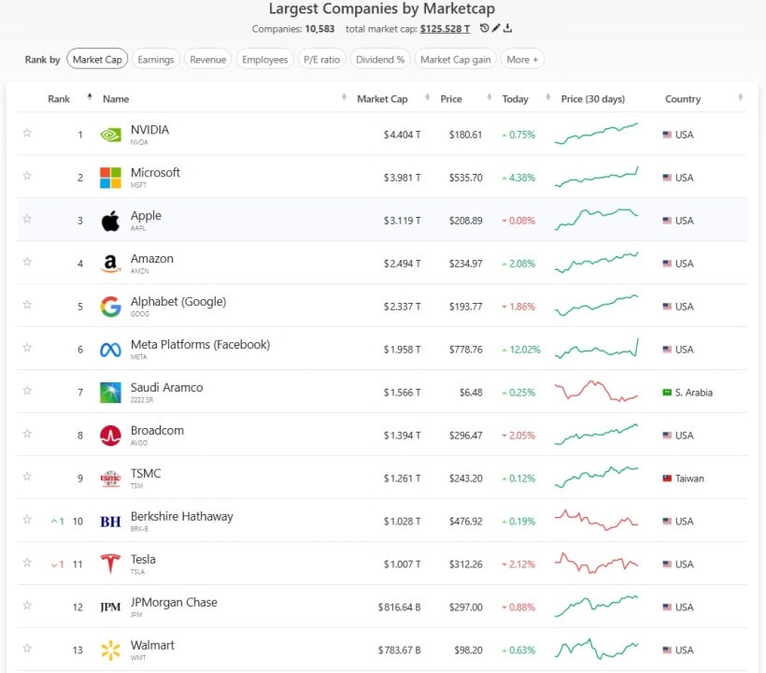Toggle the favorite star for Saudi Aramco
This screenshot has height=673, width=766.
click(27, 391)
